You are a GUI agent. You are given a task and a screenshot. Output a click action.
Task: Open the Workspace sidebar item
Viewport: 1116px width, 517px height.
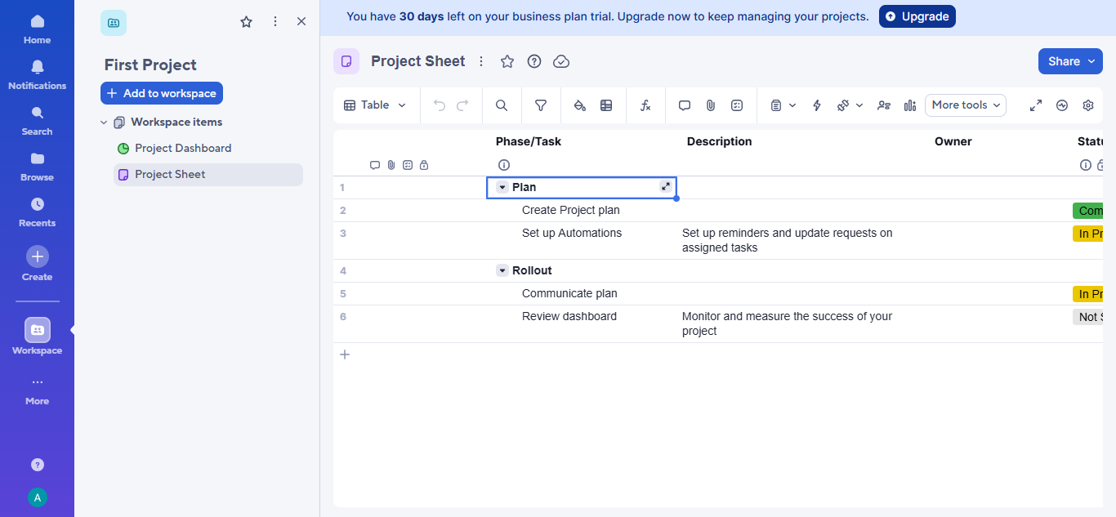[37, 336]
